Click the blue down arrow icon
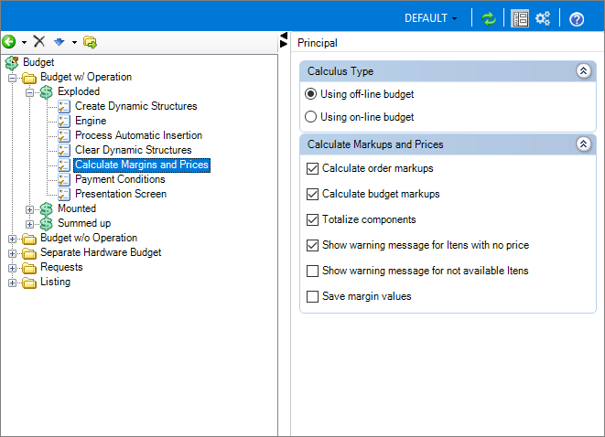605x437 pixels. 59,42
